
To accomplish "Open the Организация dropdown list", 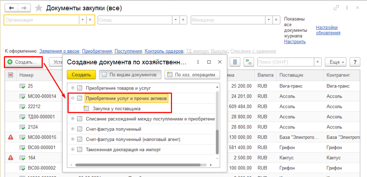I will click(x=83, y=20).
